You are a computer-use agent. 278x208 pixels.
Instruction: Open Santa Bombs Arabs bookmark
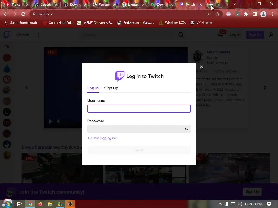point(21,23)
